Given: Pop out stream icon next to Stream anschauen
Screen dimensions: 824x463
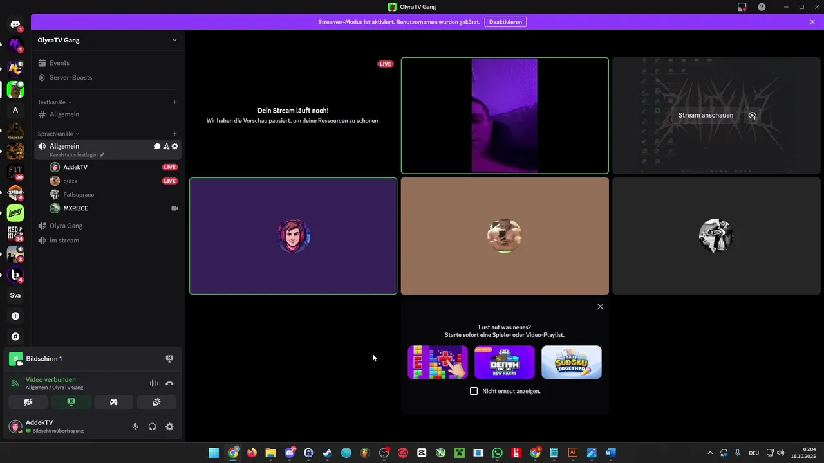Looking at the screenshot, I should pos(753,116).
